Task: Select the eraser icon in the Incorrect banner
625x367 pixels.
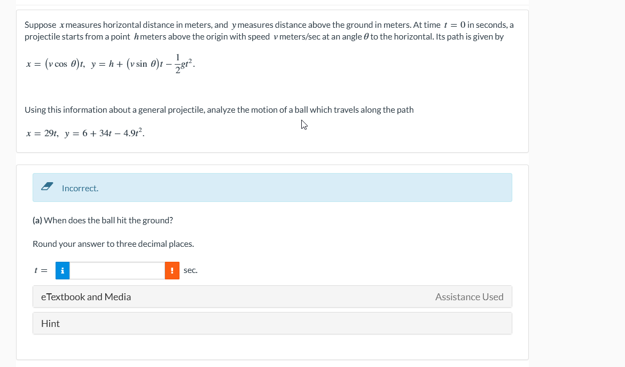Action: point(46,187)
